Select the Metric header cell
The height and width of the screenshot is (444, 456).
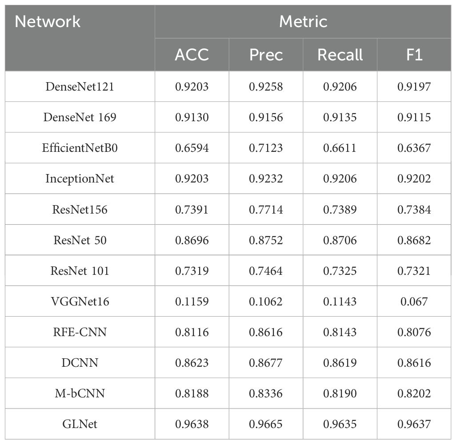[x=303, y=22]
